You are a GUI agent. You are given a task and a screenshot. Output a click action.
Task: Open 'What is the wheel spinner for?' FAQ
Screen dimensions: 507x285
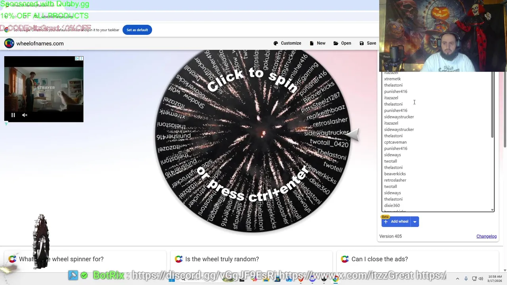[61, 259]
